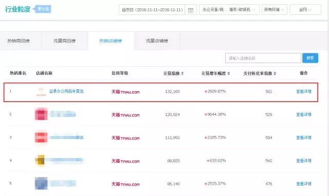This screenshot has width=329, height=196.
Task: Click the 搜索 button
Action: tap(310, 58)
